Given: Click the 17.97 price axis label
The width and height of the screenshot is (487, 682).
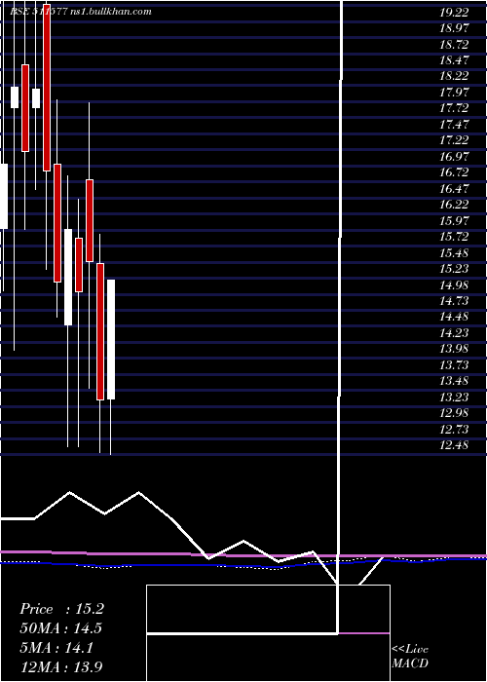Looking at the screenshot, I should (454, 93).
